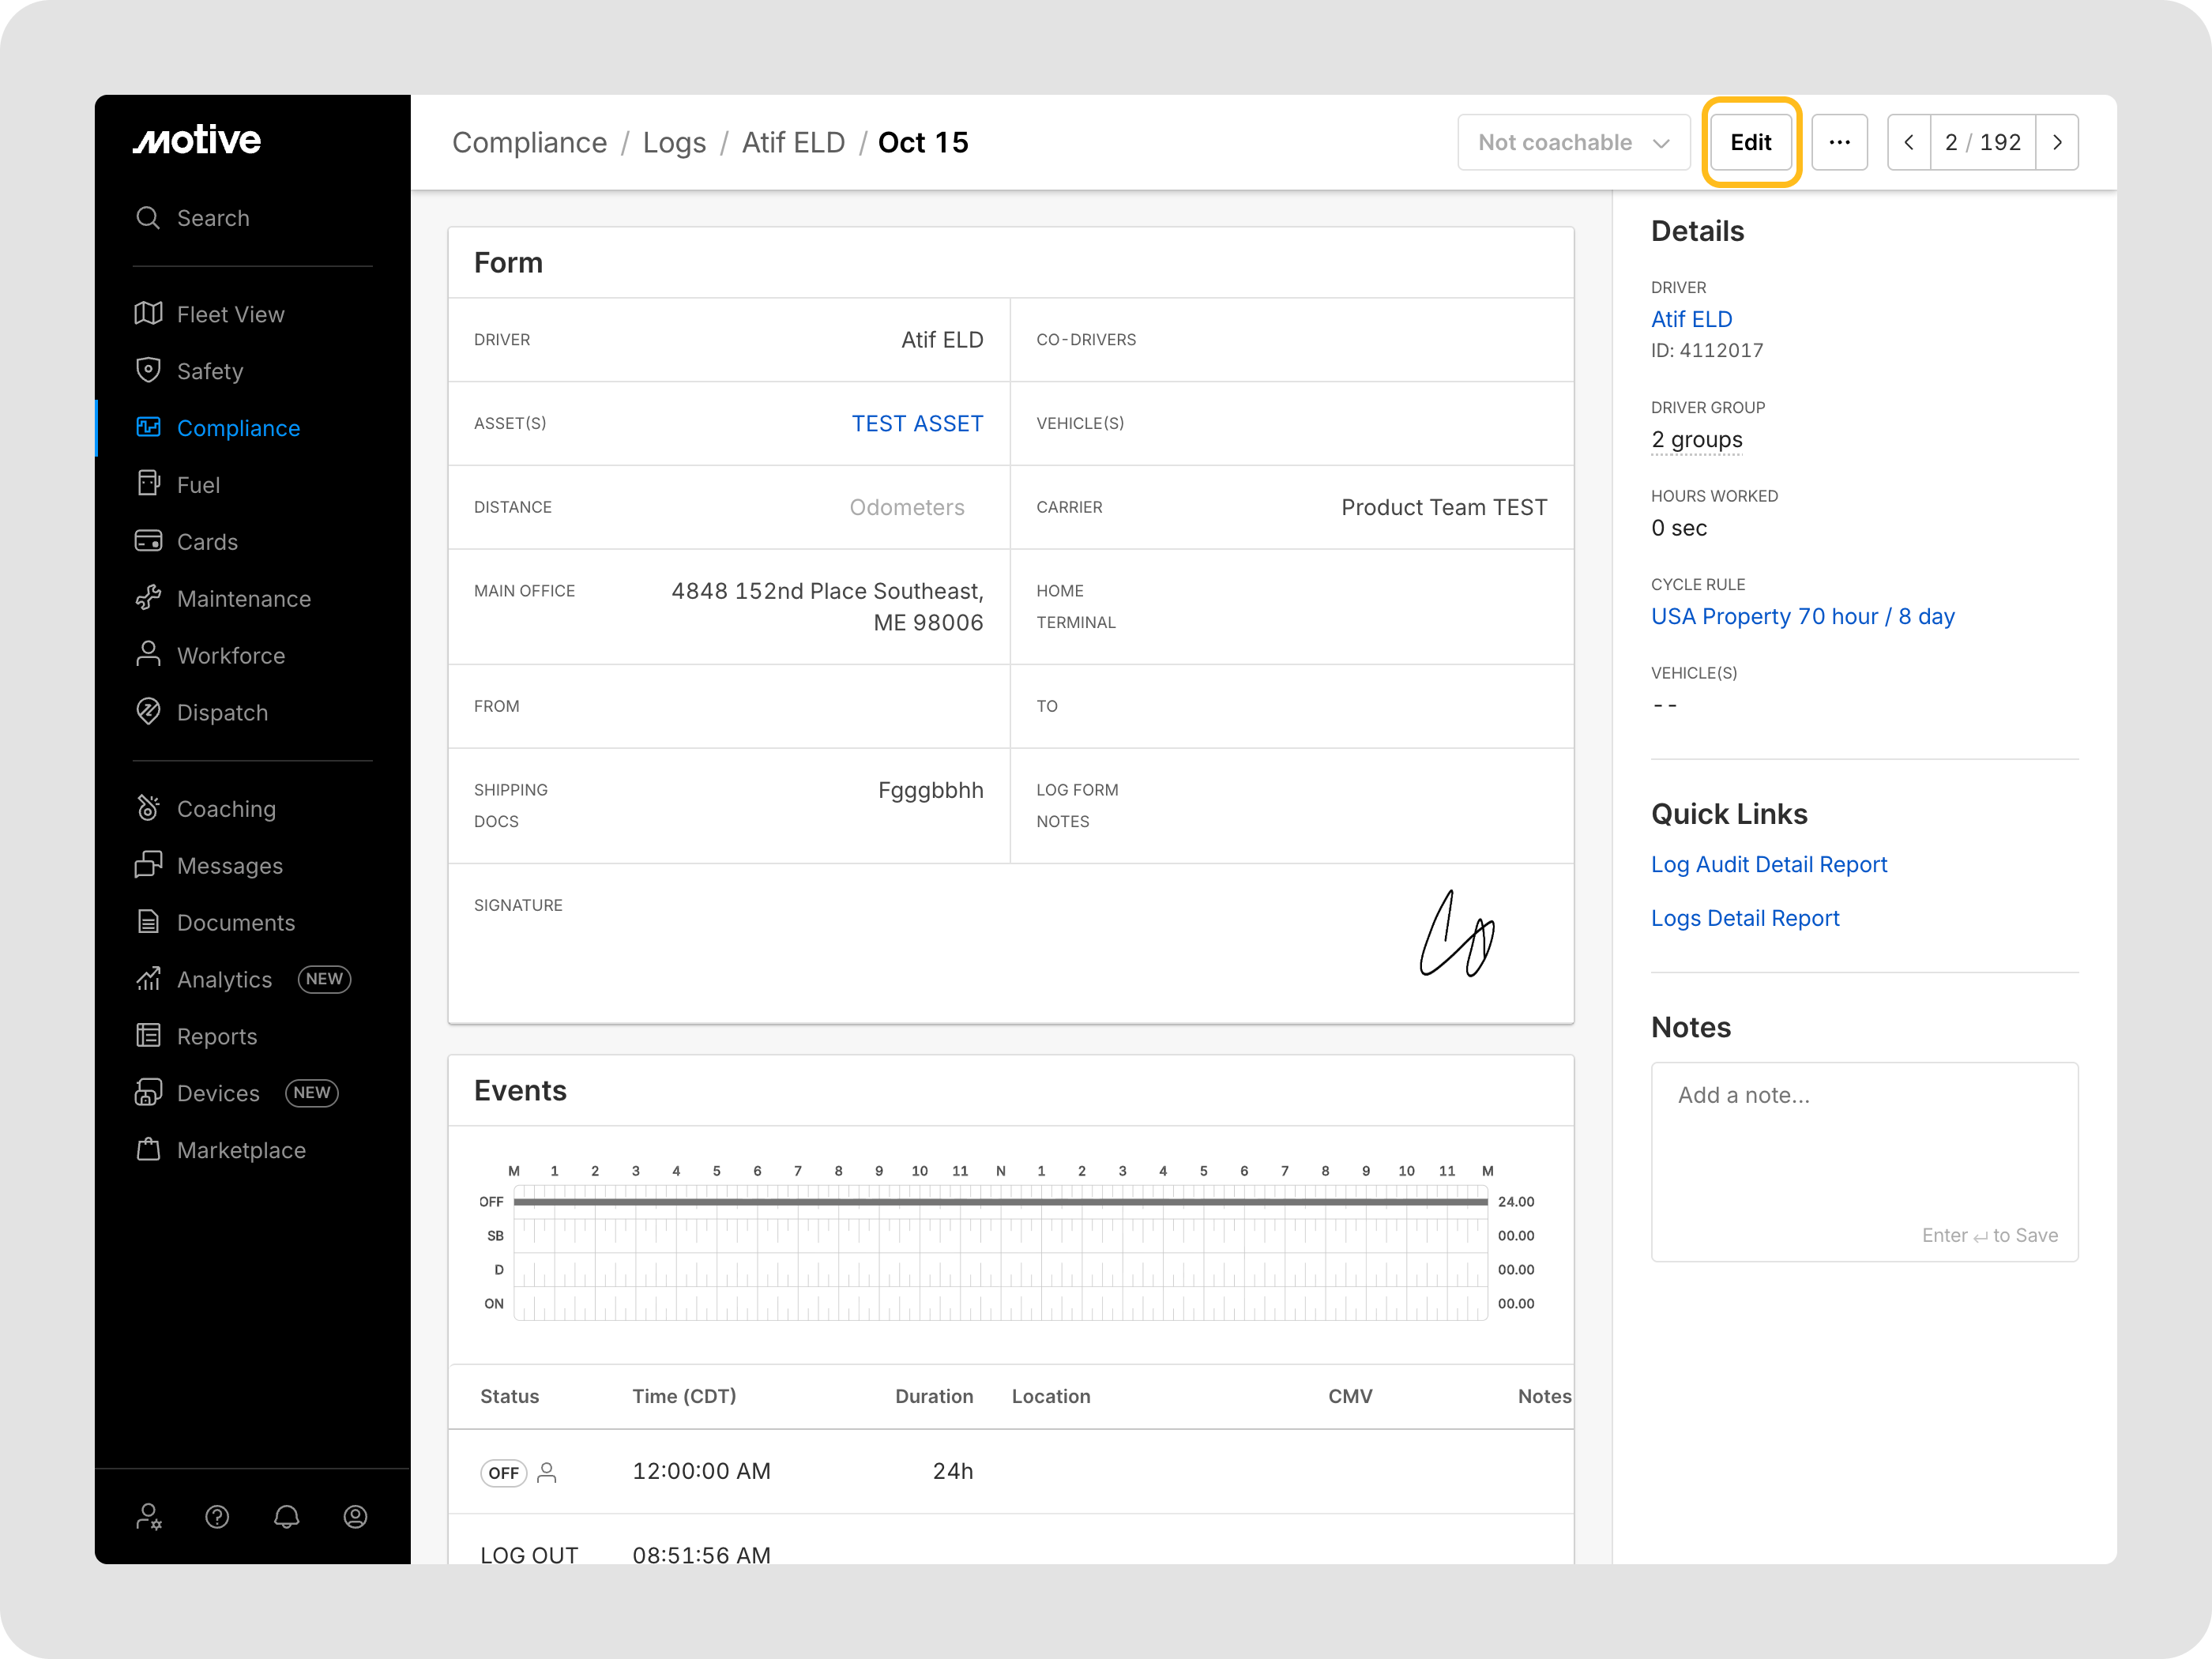Click the Motive logo

pyautogui.click(x=197, y=140)
